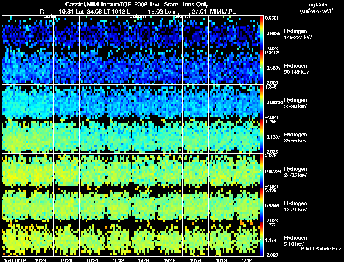Click the 4.772 scale maximum value
Screen dimensions: 344x262
click(x=271, y=225)
